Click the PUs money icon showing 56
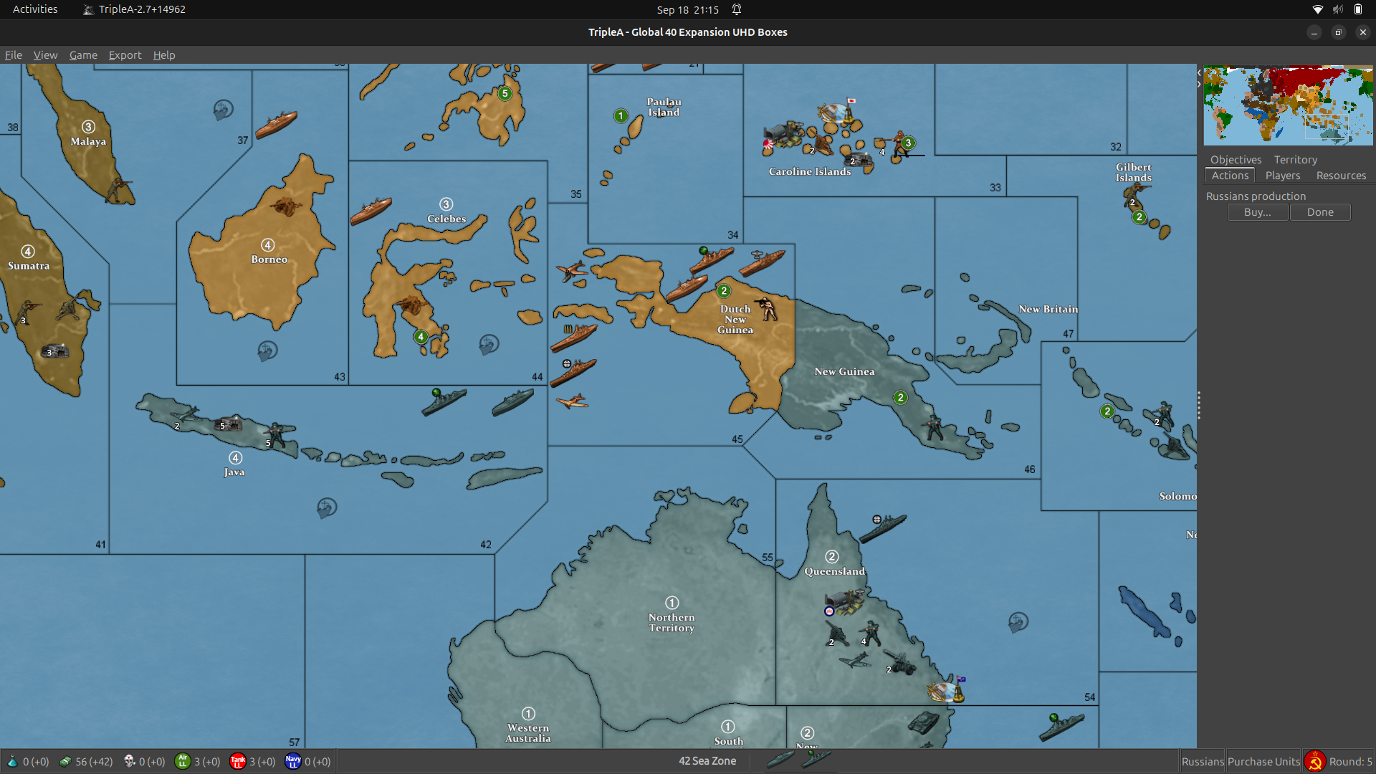 [65, 761]
